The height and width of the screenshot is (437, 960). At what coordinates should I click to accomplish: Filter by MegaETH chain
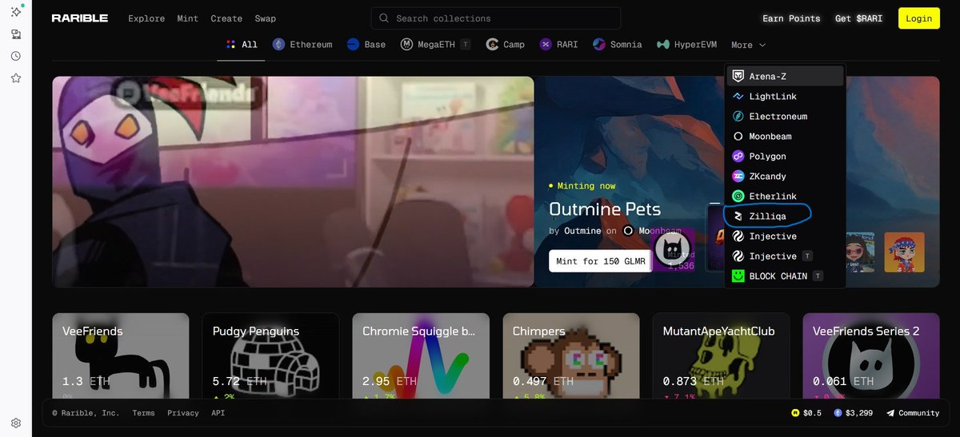click(x=435, y=45)
